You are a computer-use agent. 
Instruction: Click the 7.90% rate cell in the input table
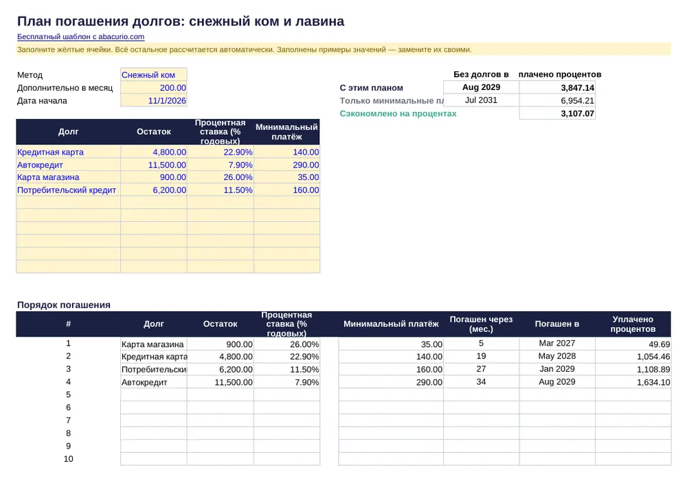point(221,165)
